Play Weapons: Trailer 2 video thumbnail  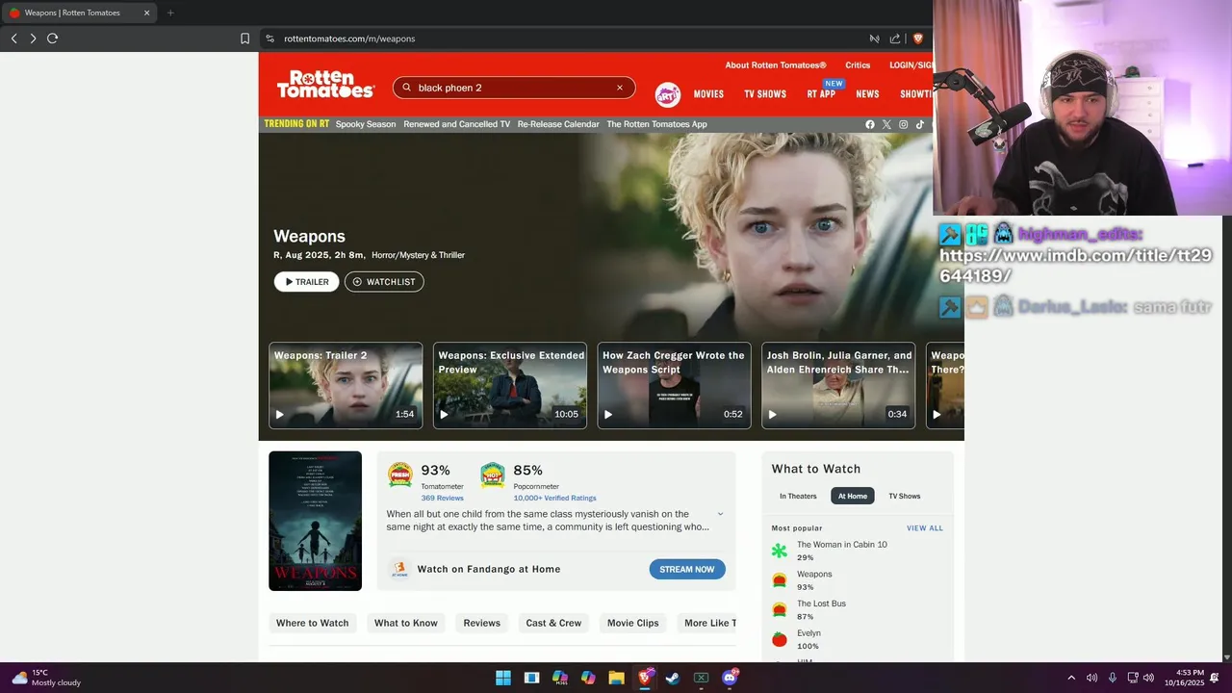click(346, 386)
